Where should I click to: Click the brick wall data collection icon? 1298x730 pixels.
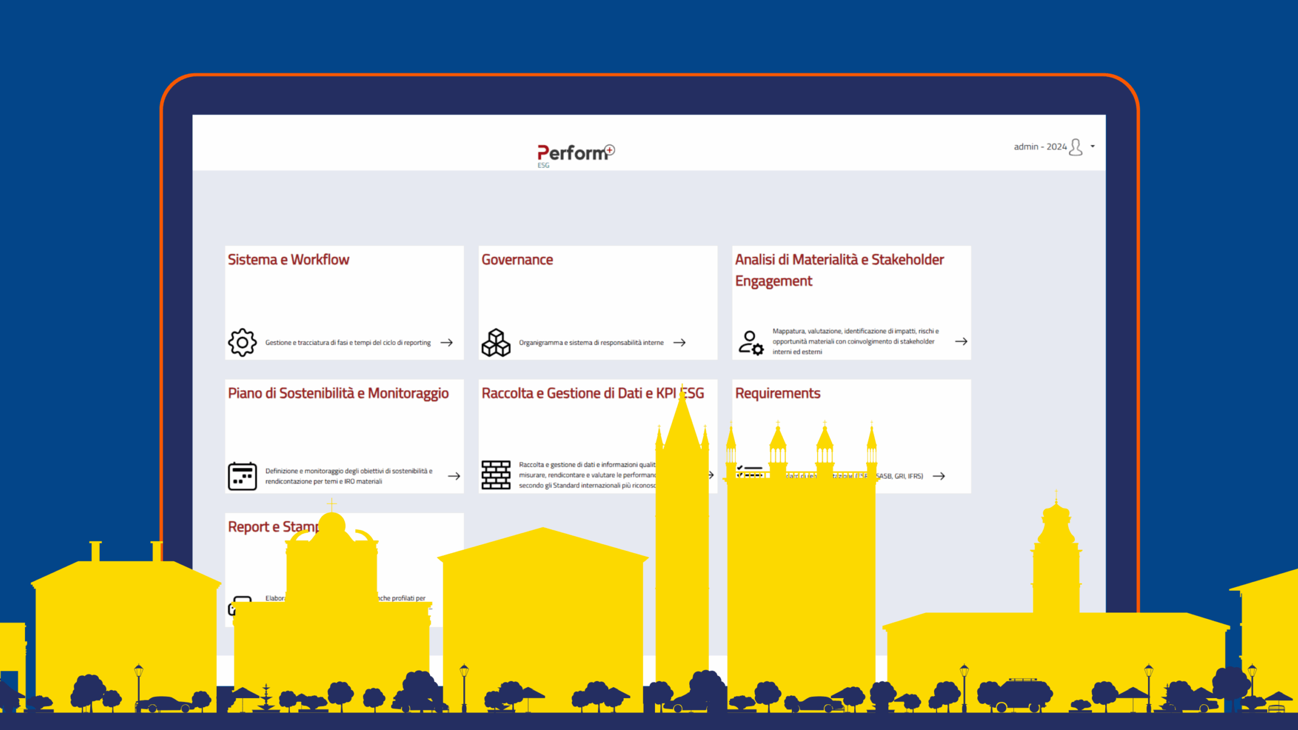[x=495, y=474]
